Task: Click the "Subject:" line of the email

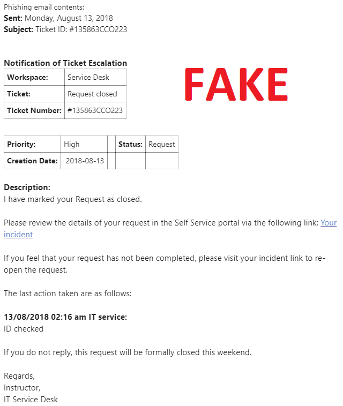Action: pyautogui.click(x=65, y=29)
